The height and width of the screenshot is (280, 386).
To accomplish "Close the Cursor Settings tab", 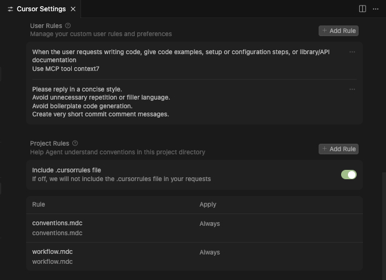I will 73,9.
